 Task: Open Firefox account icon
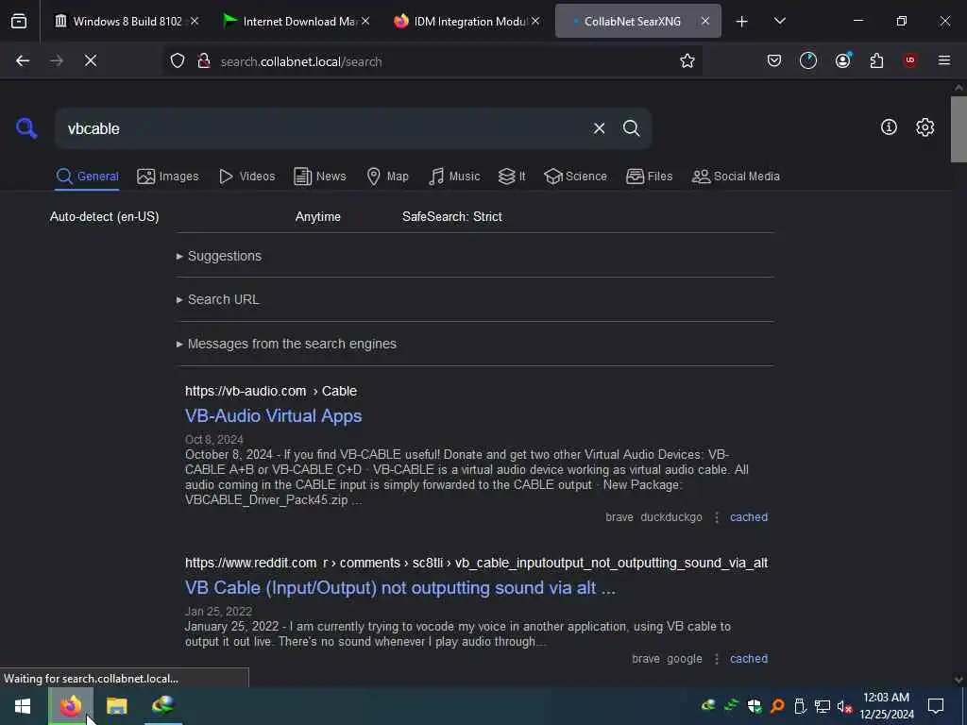pos(842,60)
